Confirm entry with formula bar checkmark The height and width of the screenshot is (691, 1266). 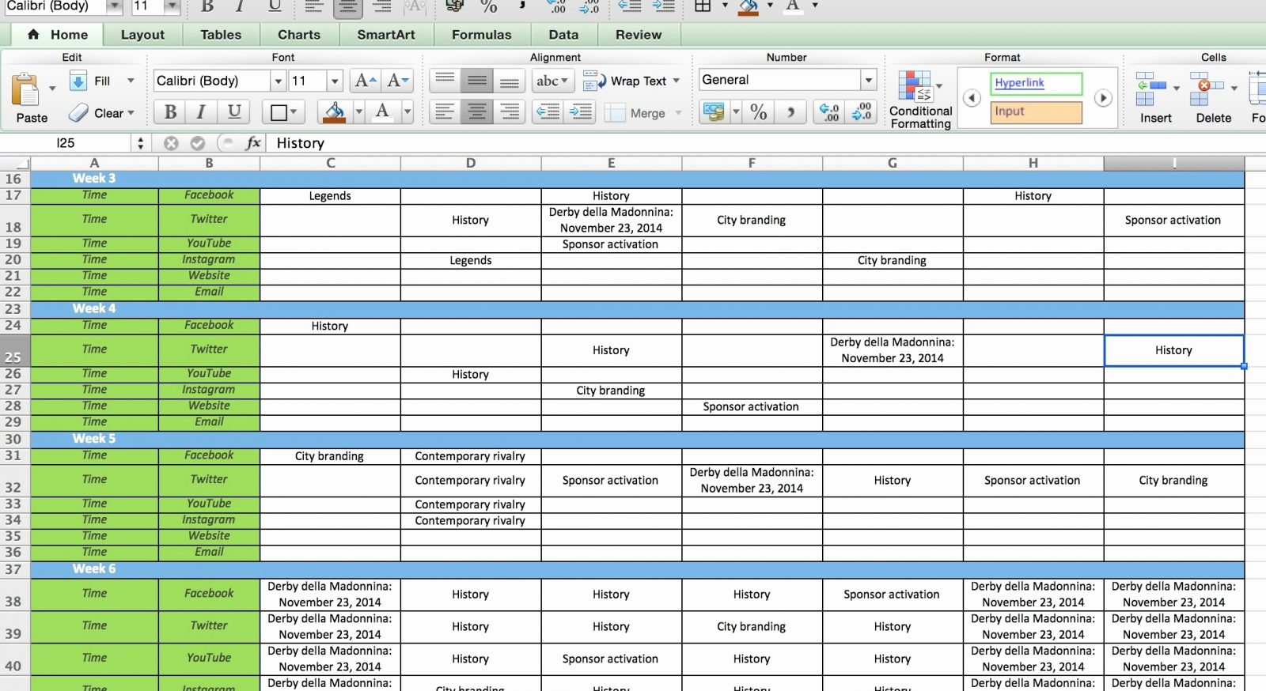tap(198, 143)
